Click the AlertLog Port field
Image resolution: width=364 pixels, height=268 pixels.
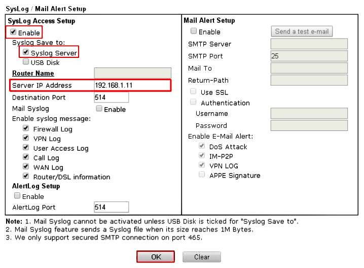(x=111, y=207)
